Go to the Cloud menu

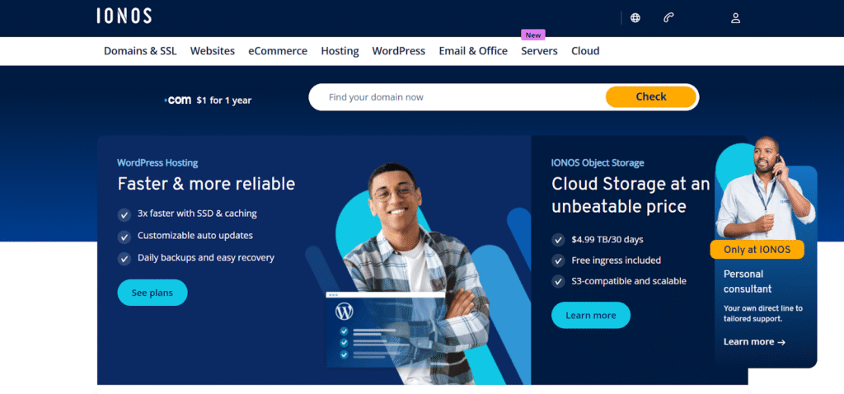(585, 51)
